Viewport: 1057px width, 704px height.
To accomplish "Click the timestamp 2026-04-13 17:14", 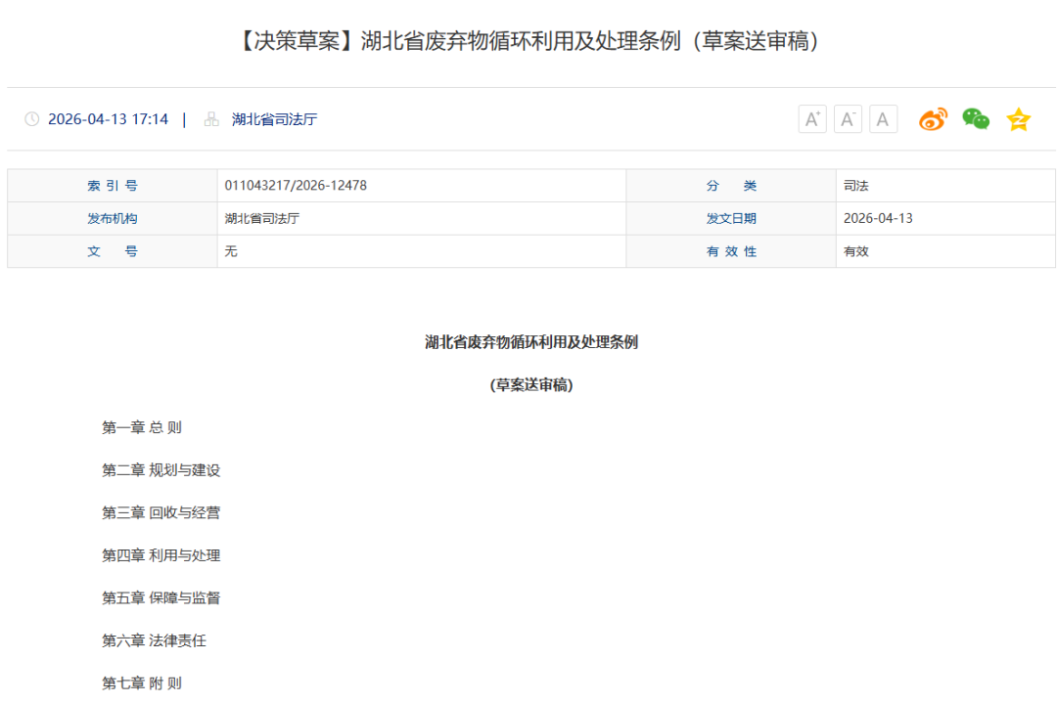I will coord(108,119).
